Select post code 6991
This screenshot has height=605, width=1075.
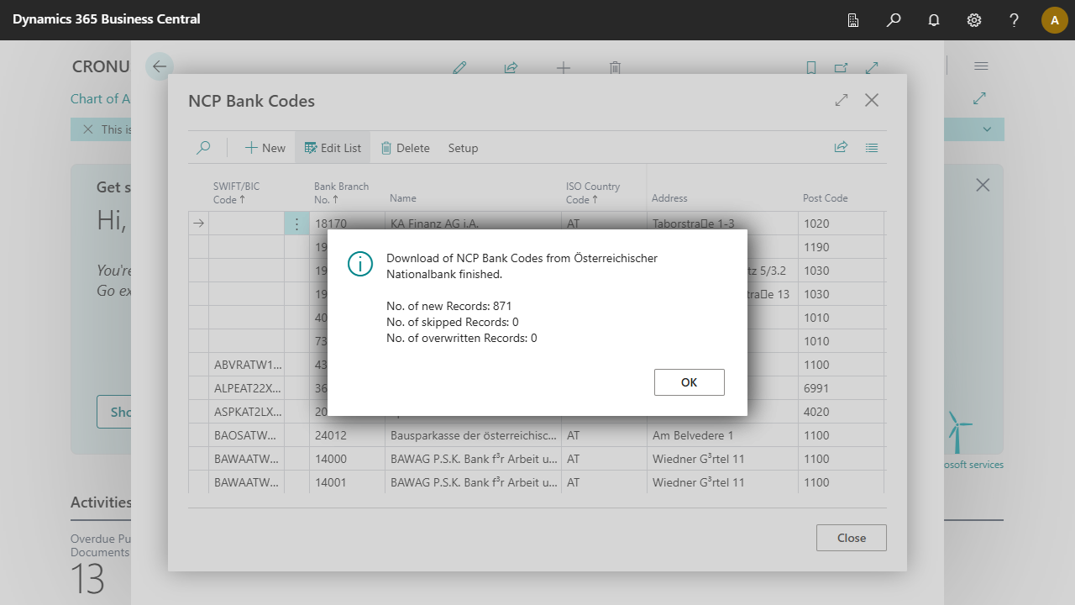point(841,388)
